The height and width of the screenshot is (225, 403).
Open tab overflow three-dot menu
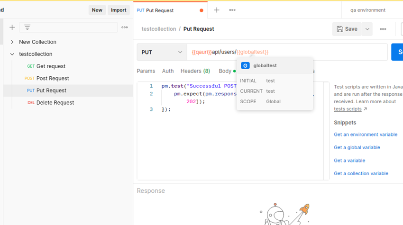[x=232, y=10]
